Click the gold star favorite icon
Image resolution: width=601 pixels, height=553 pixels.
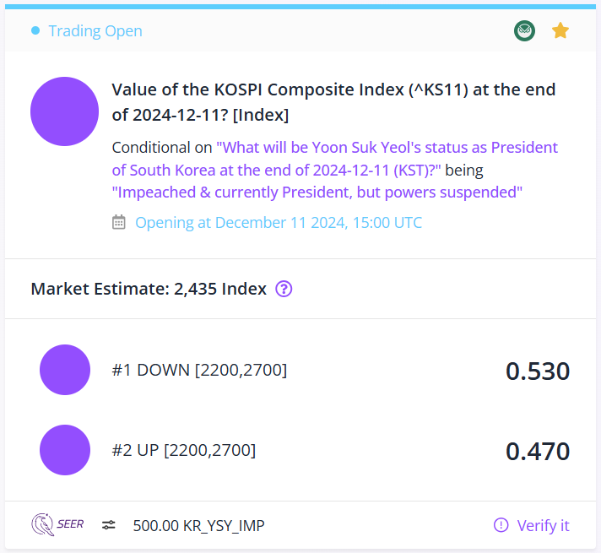(560, 30)
